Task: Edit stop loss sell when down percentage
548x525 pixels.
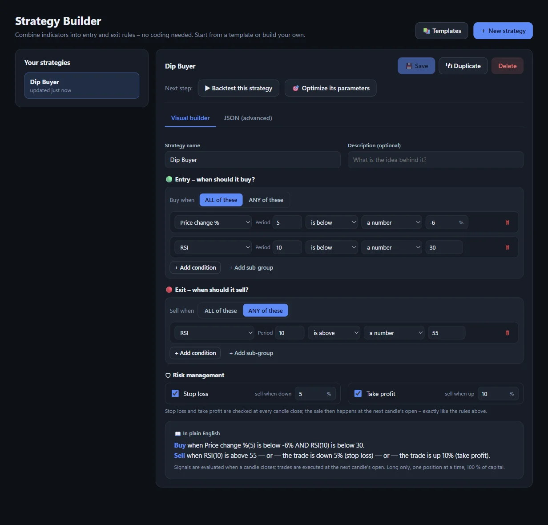Action: click(315, 394)
